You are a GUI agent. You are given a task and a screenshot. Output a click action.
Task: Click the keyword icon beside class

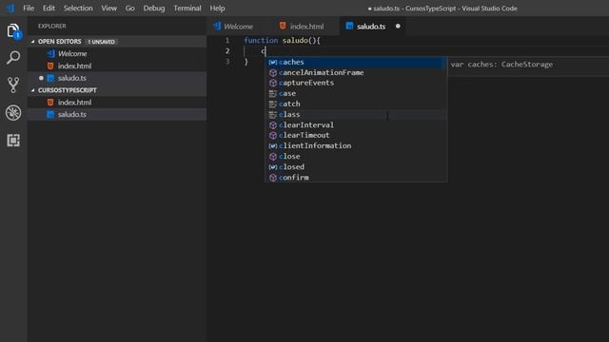click(273, 114)
